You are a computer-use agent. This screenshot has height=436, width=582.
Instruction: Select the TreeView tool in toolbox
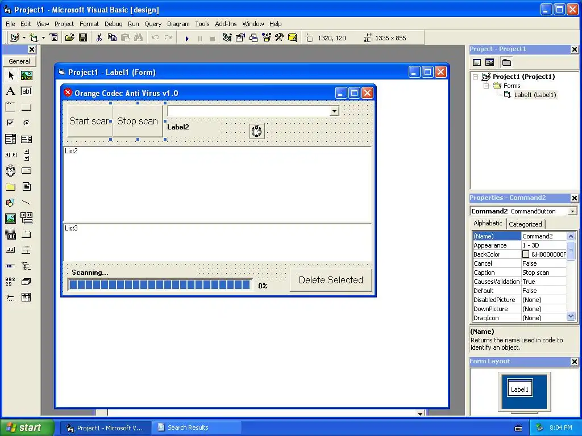pos(26,266)
